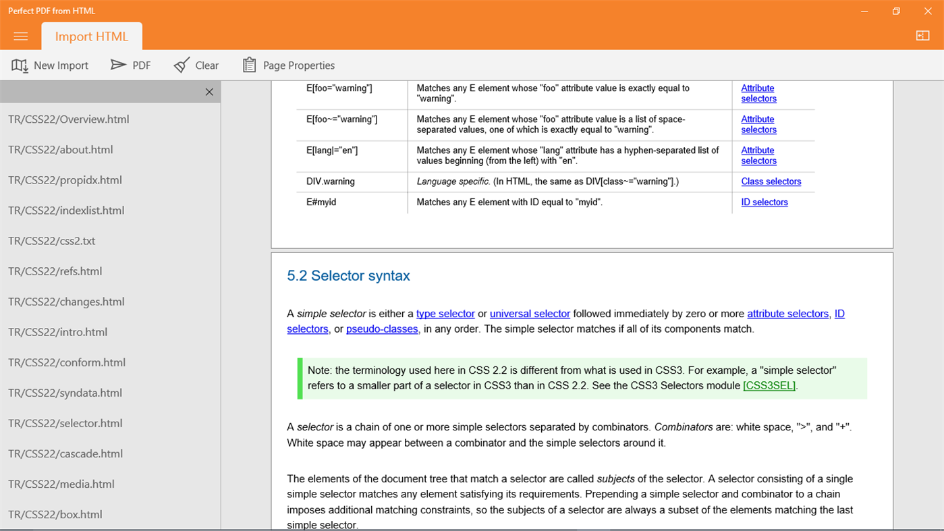Follow the Class selectors link
This screenshot has height=531, width=944.
point(771,181)
